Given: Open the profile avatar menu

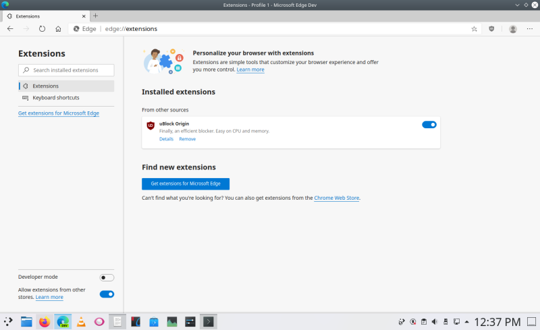Looking at the screenshot, I should tap(513, 29).
